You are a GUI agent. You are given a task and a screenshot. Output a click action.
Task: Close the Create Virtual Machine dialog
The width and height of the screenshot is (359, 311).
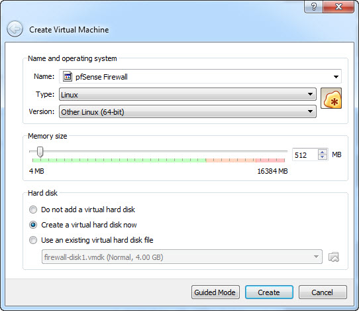338,7
